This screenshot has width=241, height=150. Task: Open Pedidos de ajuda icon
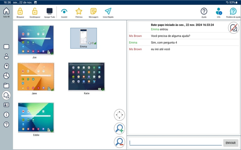(x=233, y=11)
